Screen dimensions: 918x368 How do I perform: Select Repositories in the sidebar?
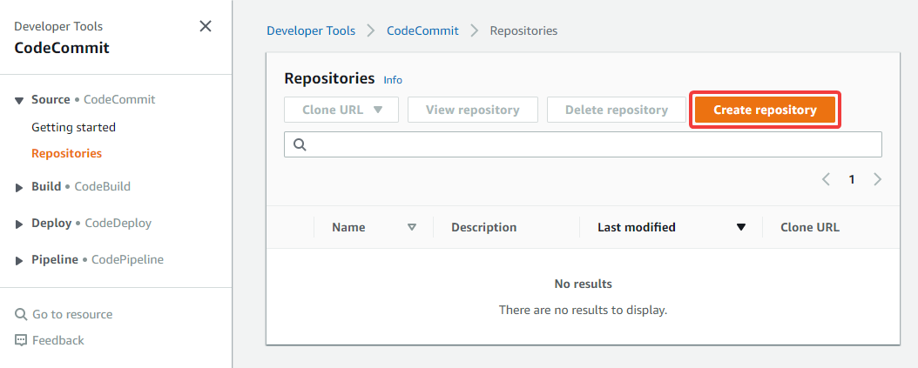point(67,153)
